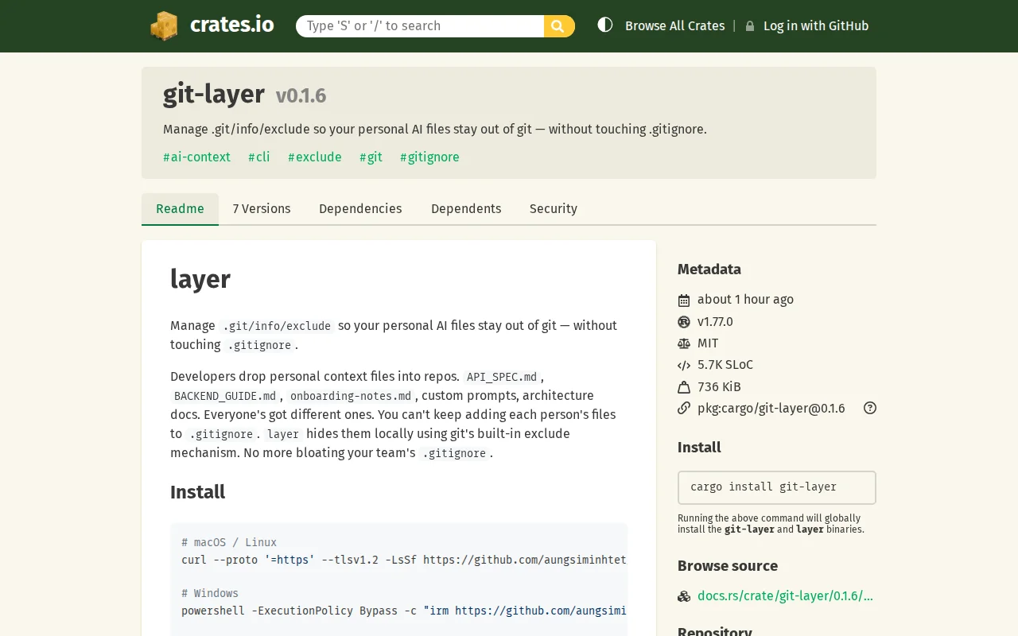Select the #git keyword tag
Image resolution: width=1018 pixels, height=636 pixels.
[371, 157]
